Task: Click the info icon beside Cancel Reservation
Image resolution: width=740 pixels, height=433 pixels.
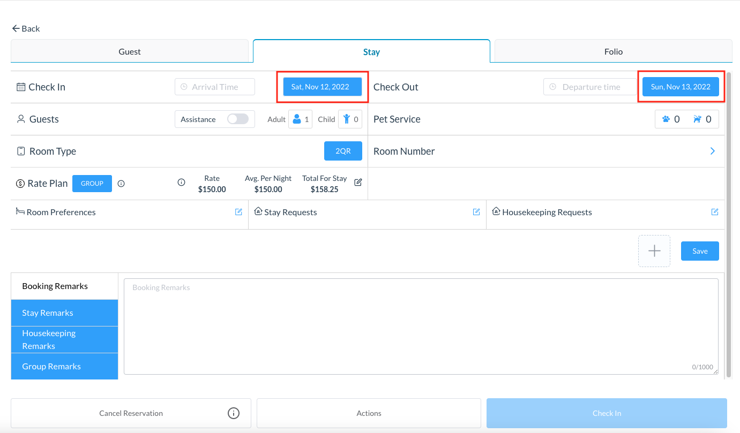Action: (233, 413)
